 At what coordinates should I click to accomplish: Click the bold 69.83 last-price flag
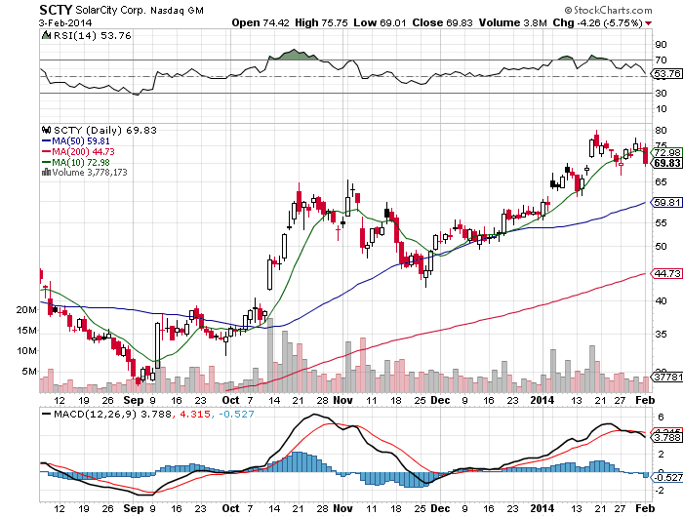[x=666, y=163]
